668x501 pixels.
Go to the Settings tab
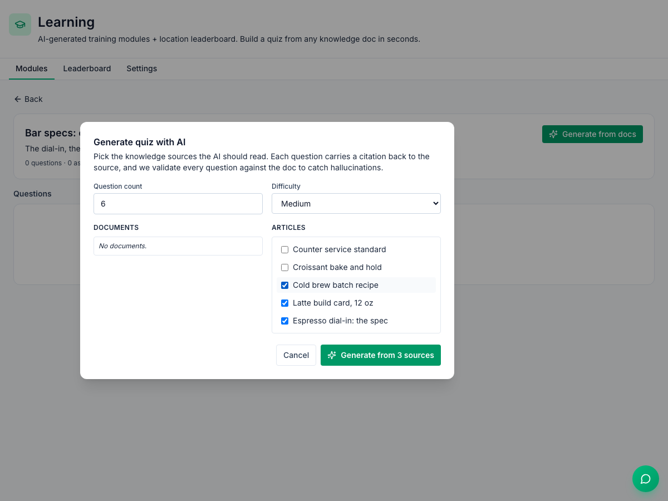click(x=142, y=68)
